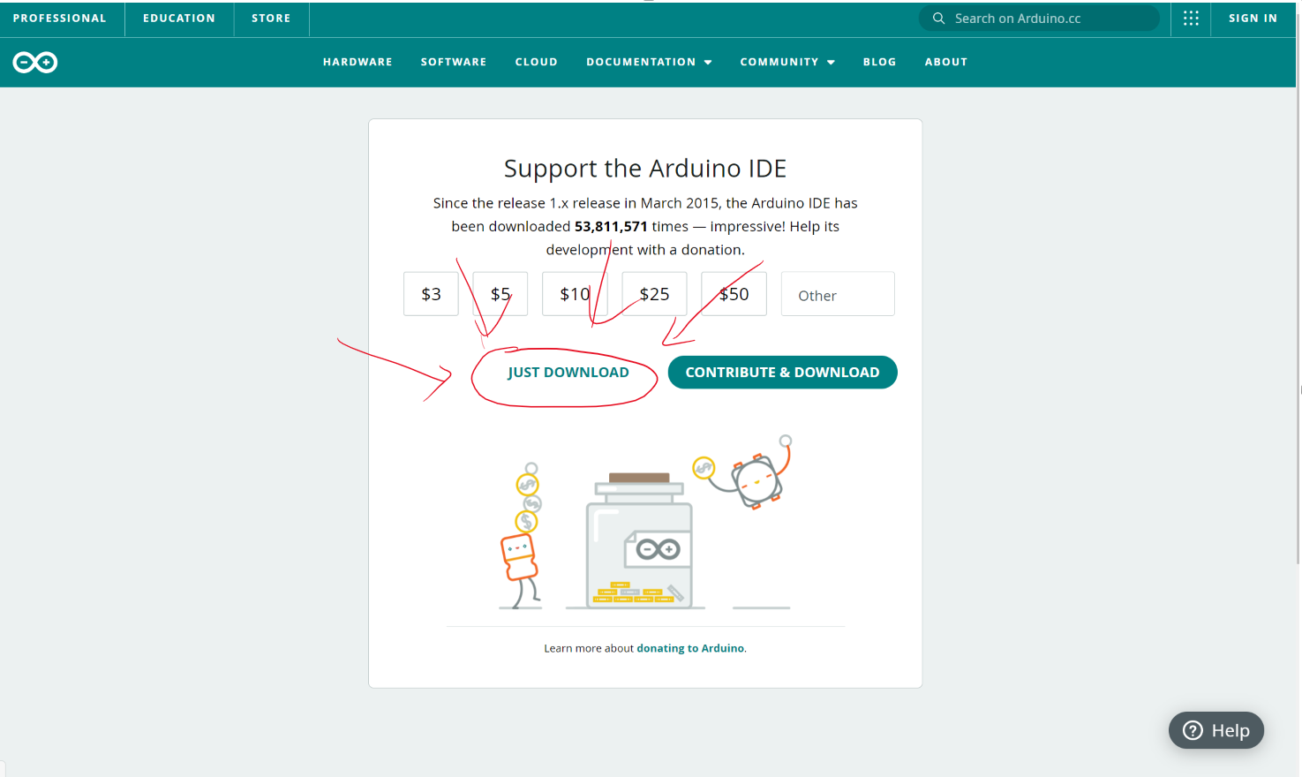Image resolution: width=1302 pixels, height=777 pixels.
Task: Click the search magnifier icon
Action: (938, 19)
